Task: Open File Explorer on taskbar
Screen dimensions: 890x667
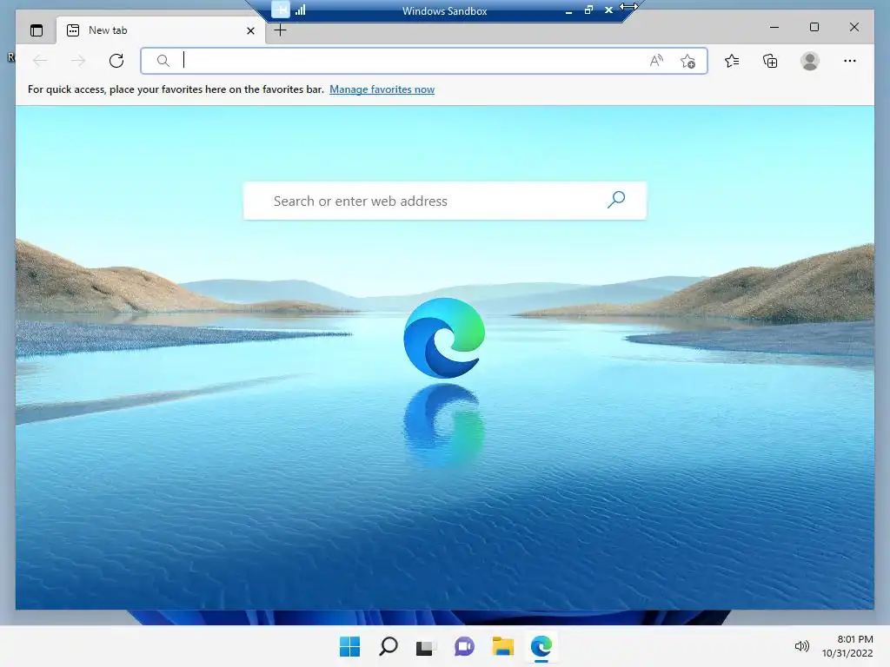Action: 503,646
